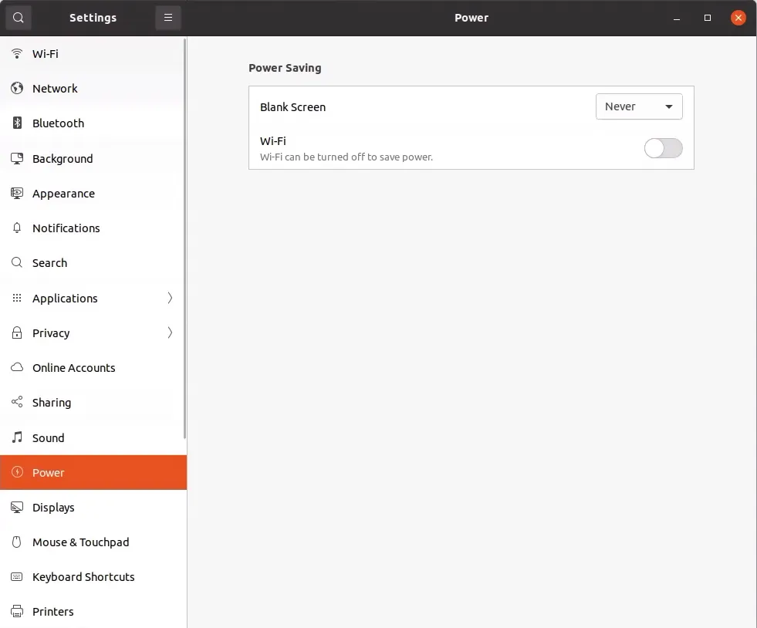The width and height of the screenshot is (757, 628).
Task: Click the Network globe icon
Action: click(x=17, y=88)
